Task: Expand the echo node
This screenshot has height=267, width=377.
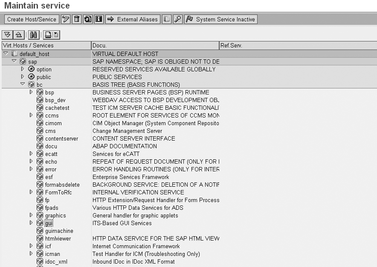Action: tap(31, 161)
